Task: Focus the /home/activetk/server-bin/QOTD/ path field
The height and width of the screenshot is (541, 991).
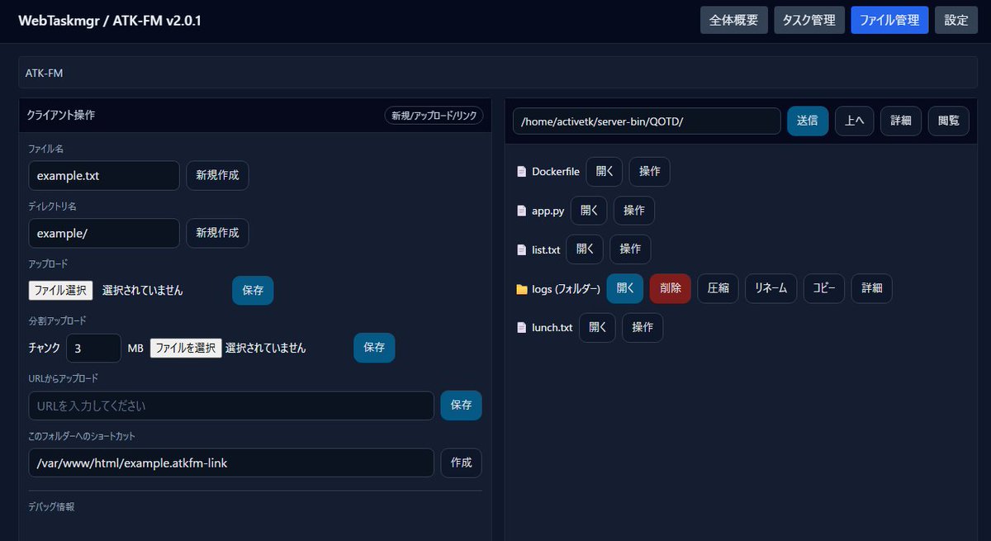Action: pos(647,121)
